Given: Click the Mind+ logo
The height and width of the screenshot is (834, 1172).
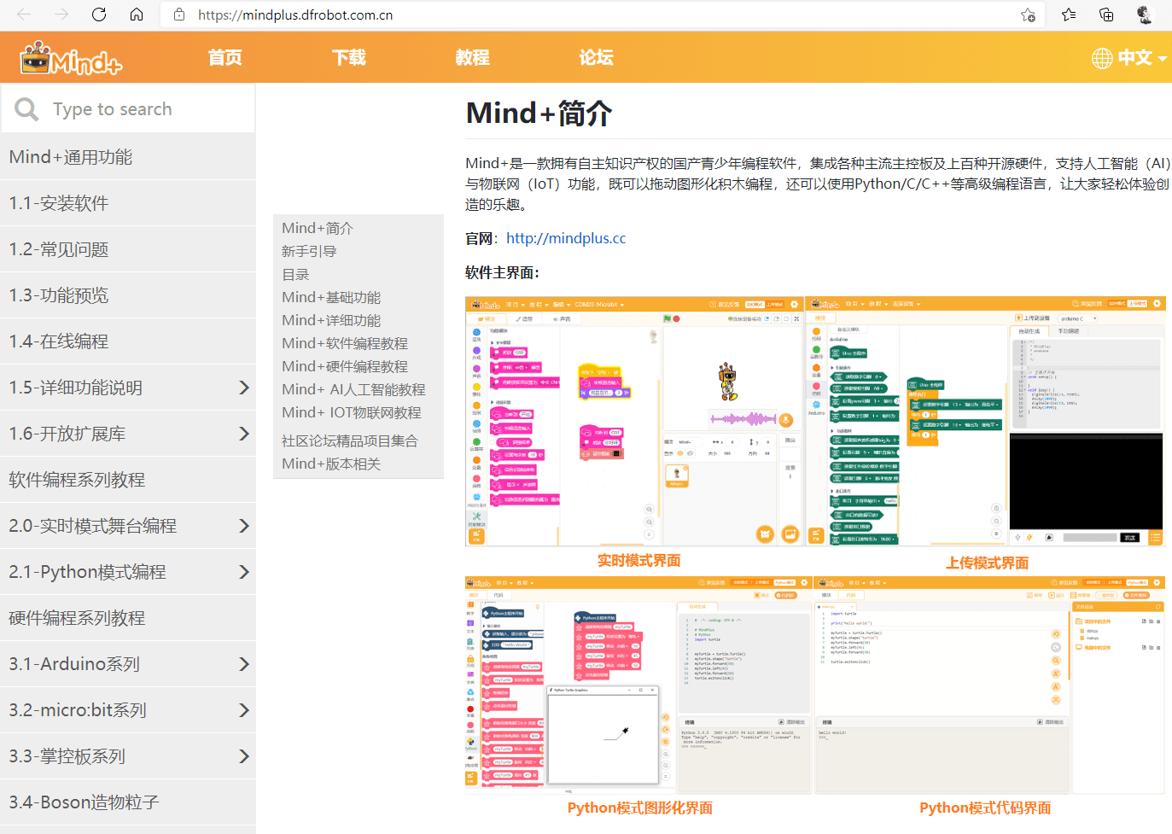Looking at the screenshot, I should (x=72, y=58).
